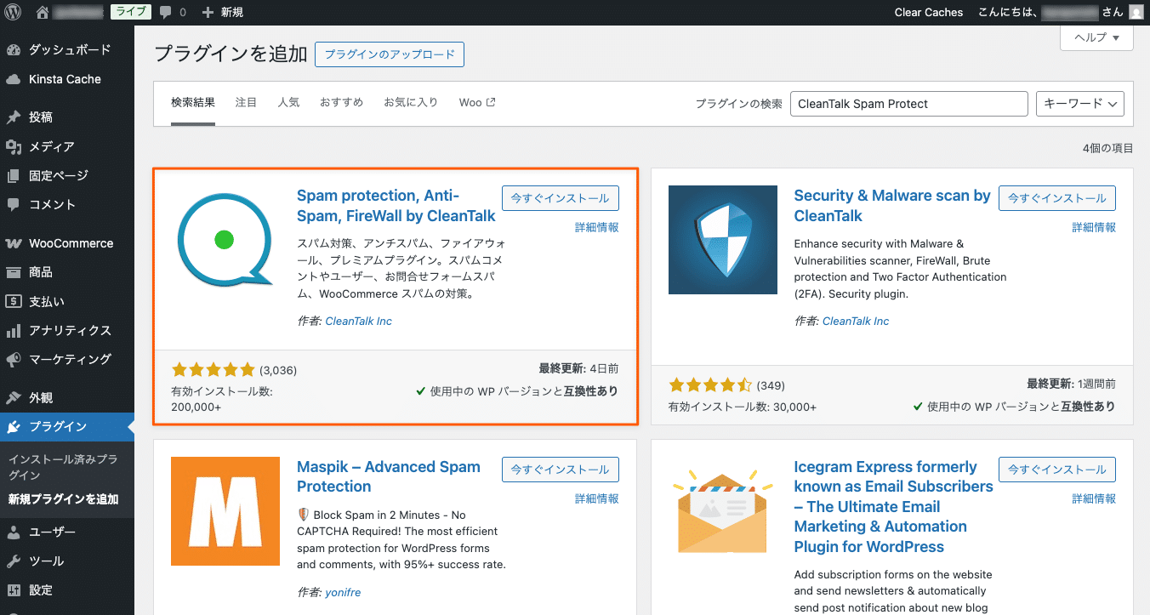Open the Woo tab in plugin filters
Image resolution: width=1150 pixels, height=615 pixels.
click(x=471, y=101)
